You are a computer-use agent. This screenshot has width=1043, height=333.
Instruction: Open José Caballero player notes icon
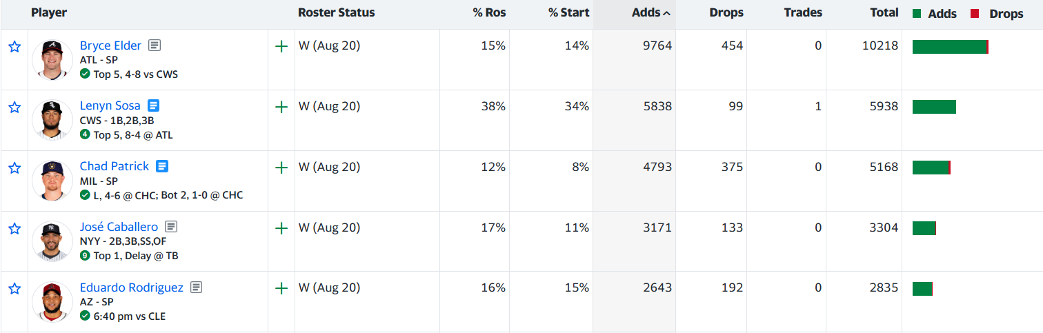tap(171, 227)
